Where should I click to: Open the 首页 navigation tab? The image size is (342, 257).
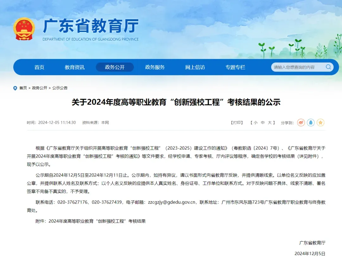pyautogui.click(x=39, y=67)
